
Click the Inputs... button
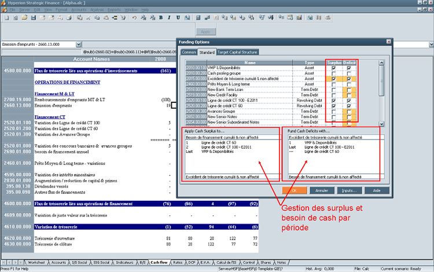[349, 190]
